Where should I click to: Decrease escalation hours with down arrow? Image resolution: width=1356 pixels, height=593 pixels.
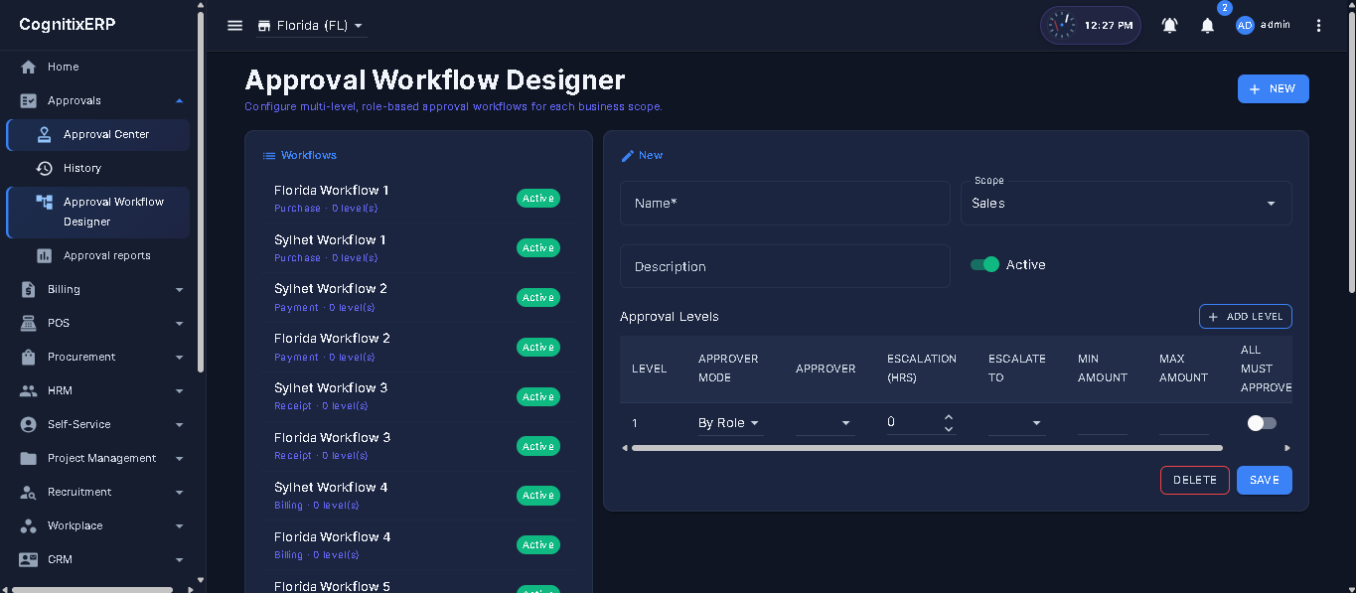949,429
